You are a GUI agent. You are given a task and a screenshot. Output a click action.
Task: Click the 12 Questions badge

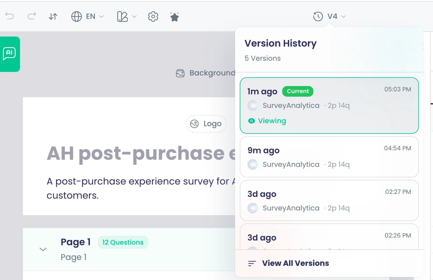pos(123,242)
